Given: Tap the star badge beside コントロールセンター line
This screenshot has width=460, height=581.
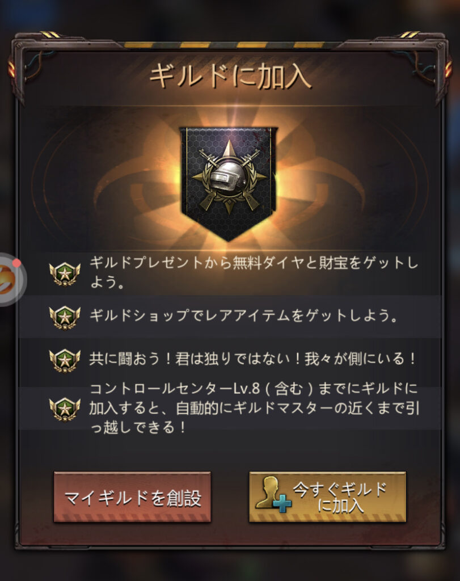Looking at the screenshot, I should [65, 409].
